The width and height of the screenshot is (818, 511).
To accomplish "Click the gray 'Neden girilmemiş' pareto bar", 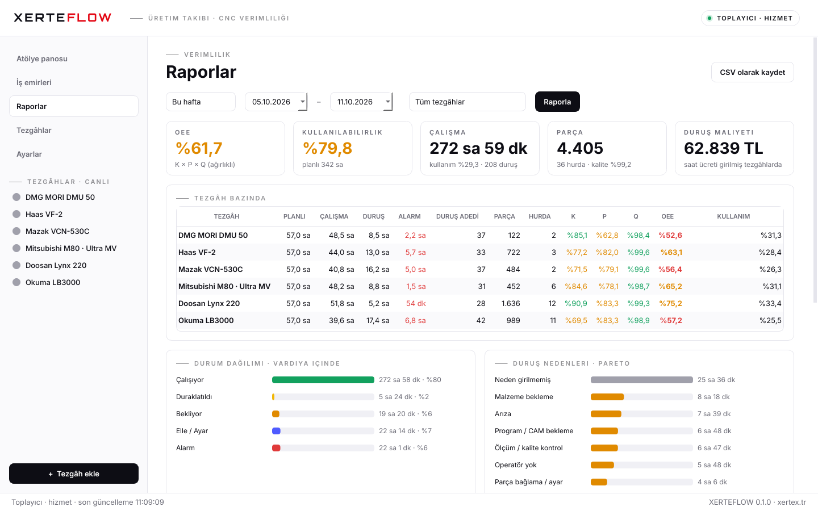I will pyautogui.click(x=642, y=380).
